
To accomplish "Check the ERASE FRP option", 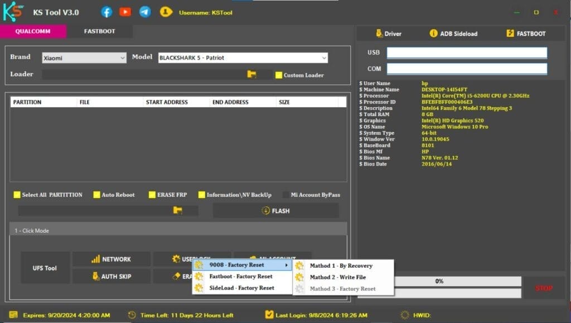I will (152, 195).
